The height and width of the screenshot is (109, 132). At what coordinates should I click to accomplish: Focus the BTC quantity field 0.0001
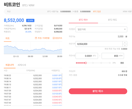click(87, 56)
